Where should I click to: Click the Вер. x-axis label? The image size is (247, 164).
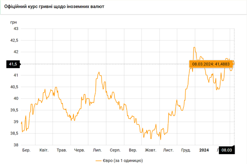[x=133, y=150]
